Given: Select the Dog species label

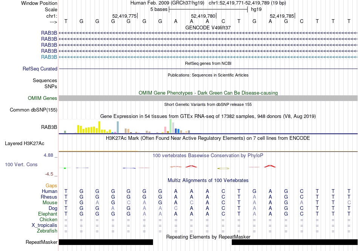Looking at the screenshot, I should 53,208.
